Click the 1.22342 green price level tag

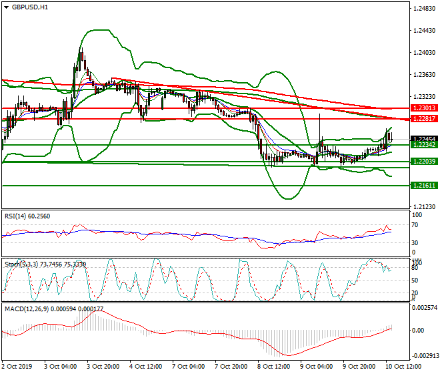424,145
